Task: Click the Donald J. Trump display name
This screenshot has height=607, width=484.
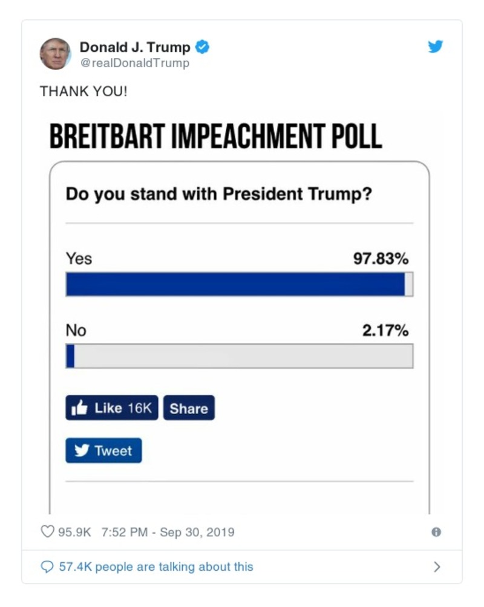Action: coord(136,46)
